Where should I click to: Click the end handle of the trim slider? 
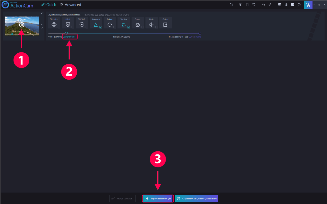[x=200, y=33]
